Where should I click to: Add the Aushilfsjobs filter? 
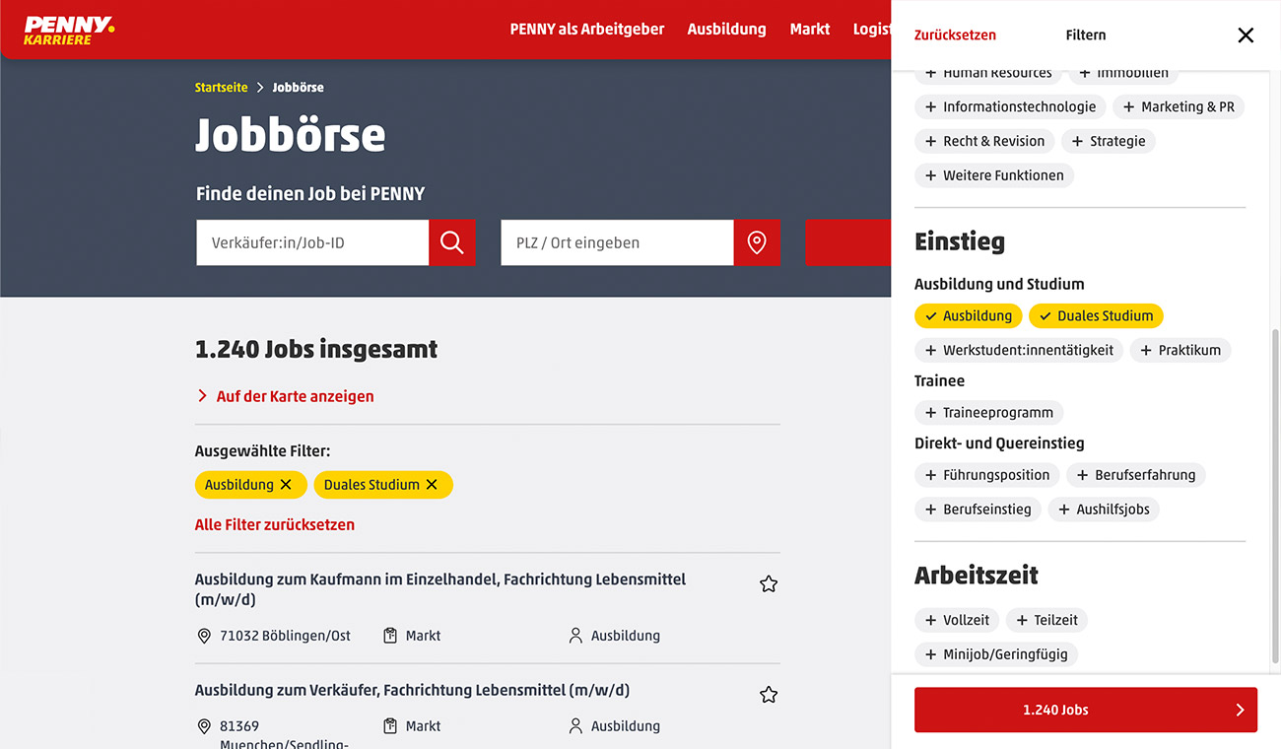pyautogui.click(x=1104, y=510)
